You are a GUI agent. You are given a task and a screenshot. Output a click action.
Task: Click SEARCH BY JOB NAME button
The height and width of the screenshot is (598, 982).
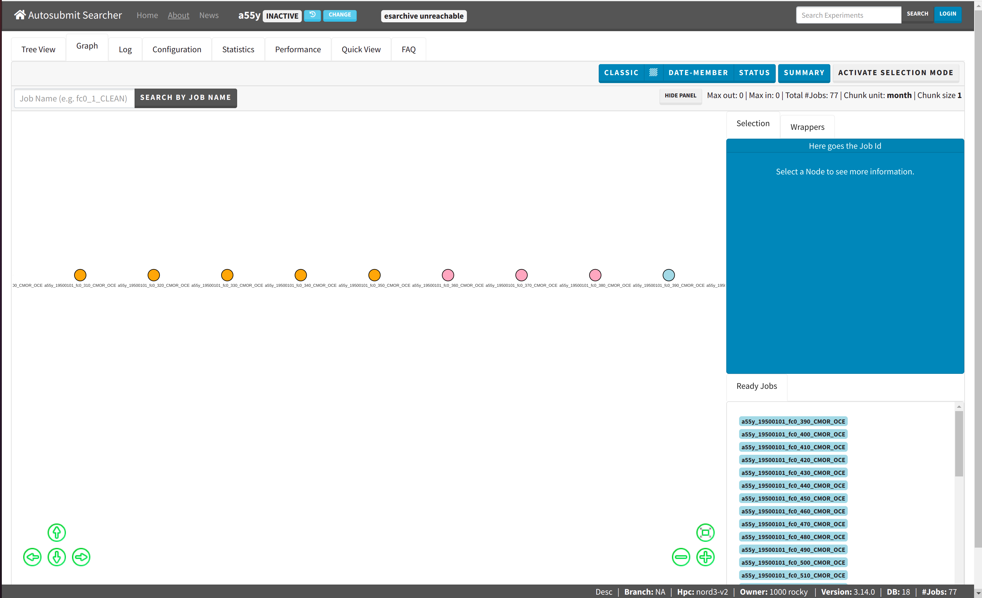click(185, 98)
